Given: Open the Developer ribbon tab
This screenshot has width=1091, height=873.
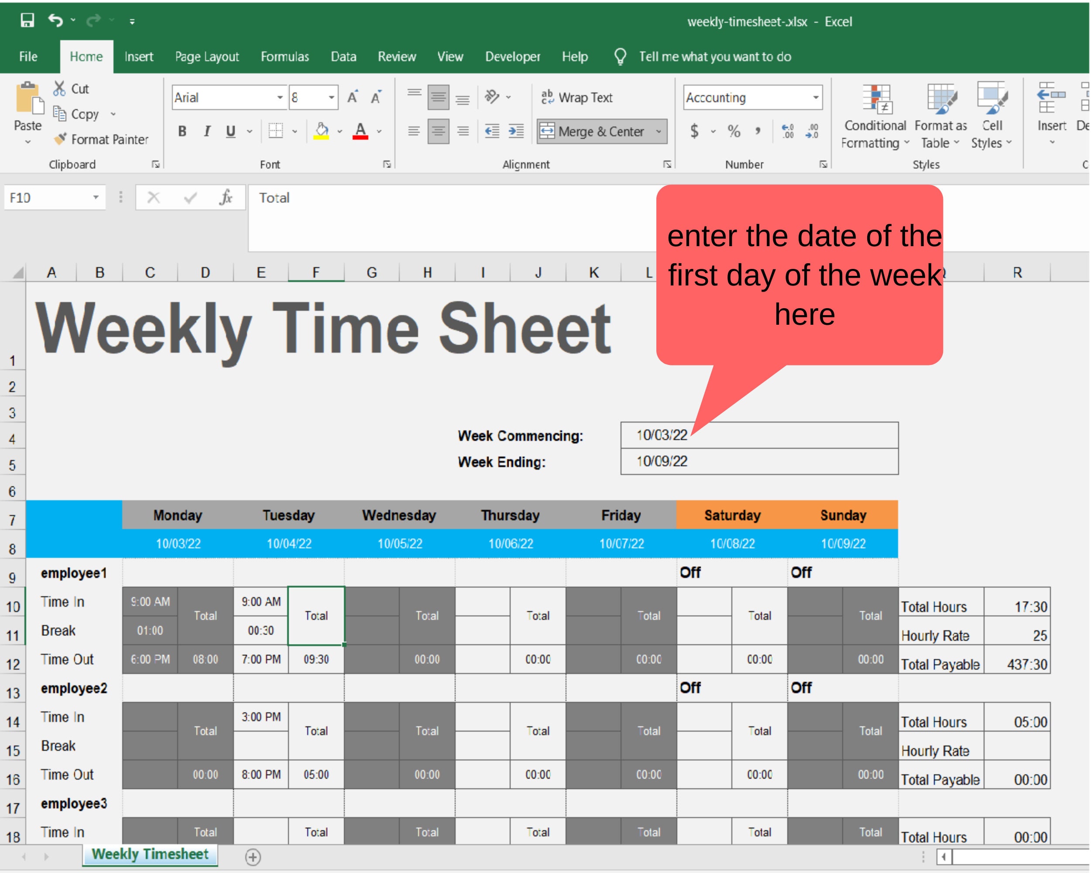Looking at the screenshot, I should point(512,57).
